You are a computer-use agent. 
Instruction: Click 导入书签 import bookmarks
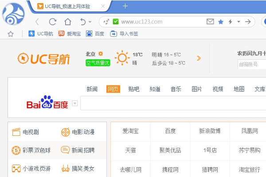pos(124,34)
